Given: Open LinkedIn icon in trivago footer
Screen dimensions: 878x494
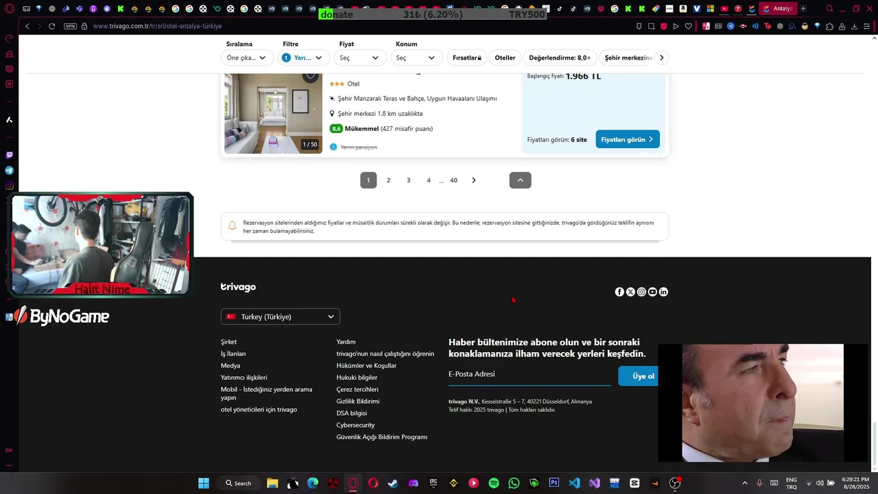Looking at the screenshot, I should [x=663, y=292].
